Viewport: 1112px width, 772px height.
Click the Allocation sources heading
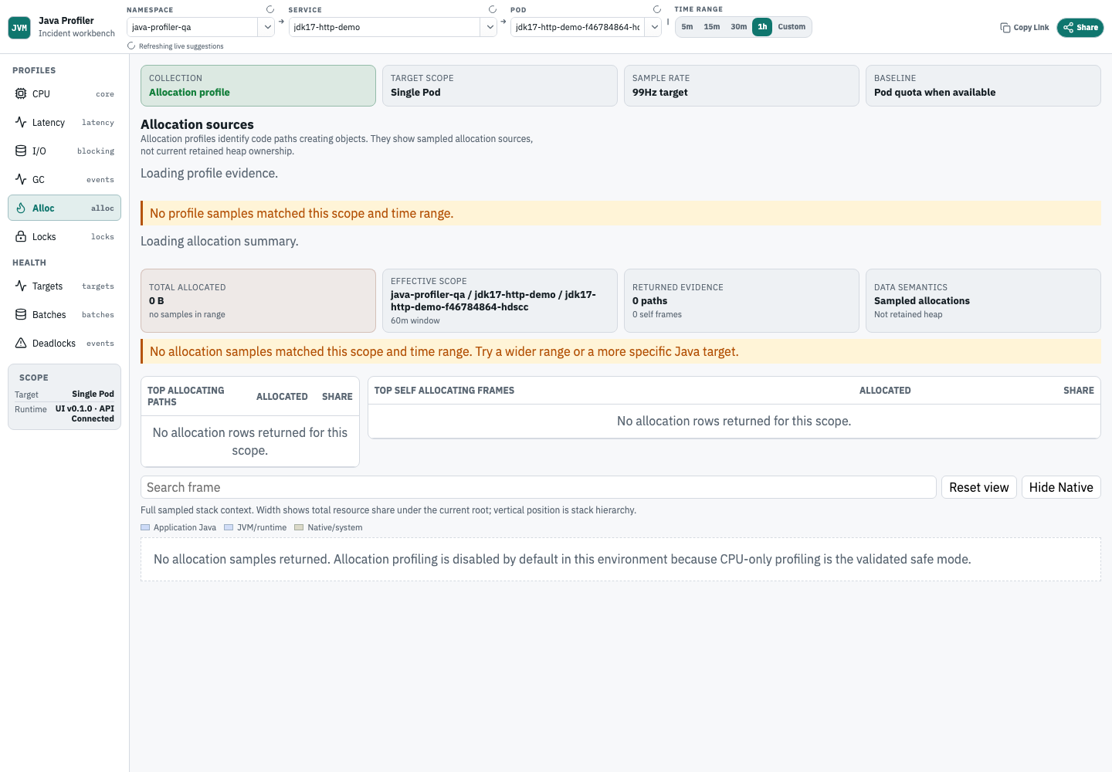click(x=197, y=124)
